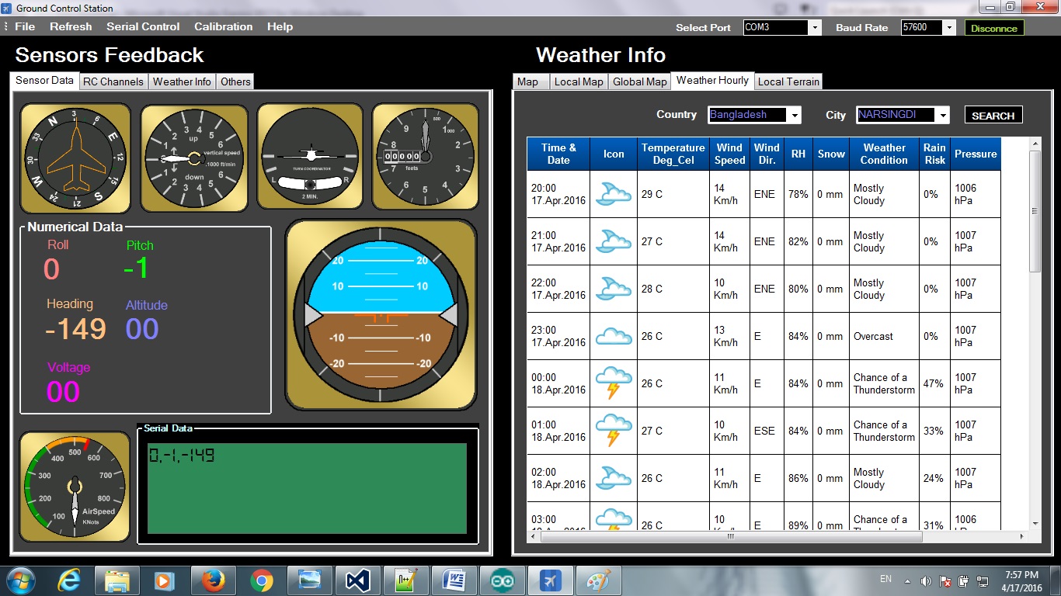Click the artificial horizon attitude indicator
The height and width of the screenshot is (596, 1061).
click(379, 313)
